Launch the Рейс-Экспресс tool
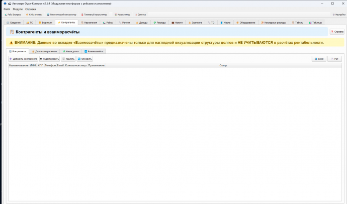 tap(13, 15)
